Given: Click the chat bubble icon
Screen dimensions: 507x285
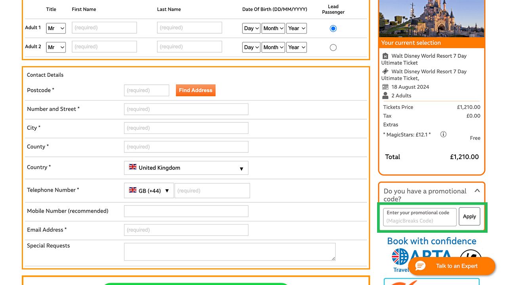Looking at the screenshot, I should 420,266.
